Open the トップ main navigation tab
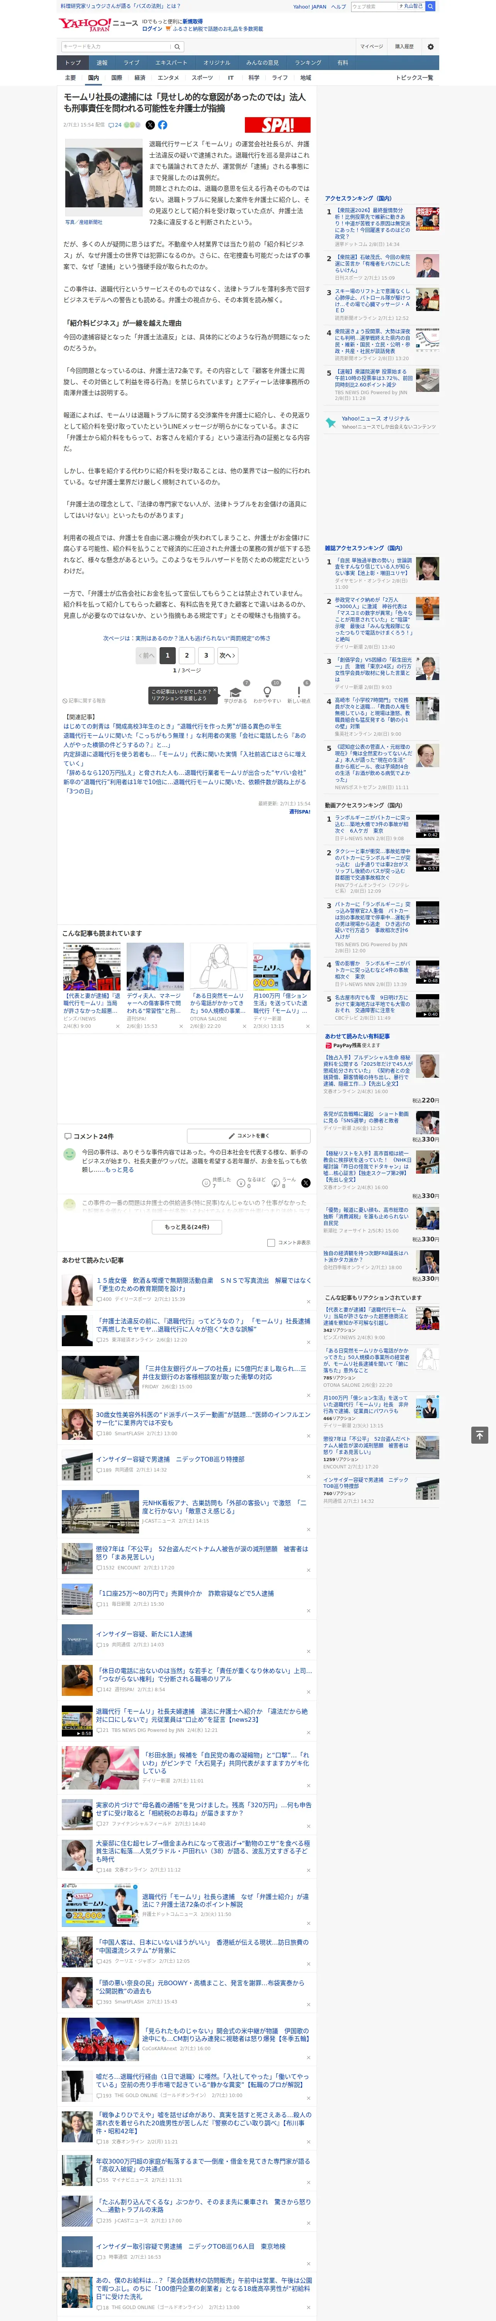 73,63
